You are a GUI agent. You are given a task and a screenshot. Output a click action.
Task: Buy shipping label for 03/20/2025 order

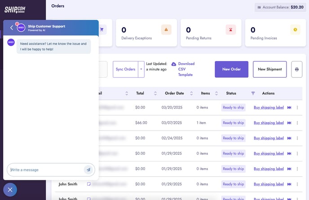[269, 108]
